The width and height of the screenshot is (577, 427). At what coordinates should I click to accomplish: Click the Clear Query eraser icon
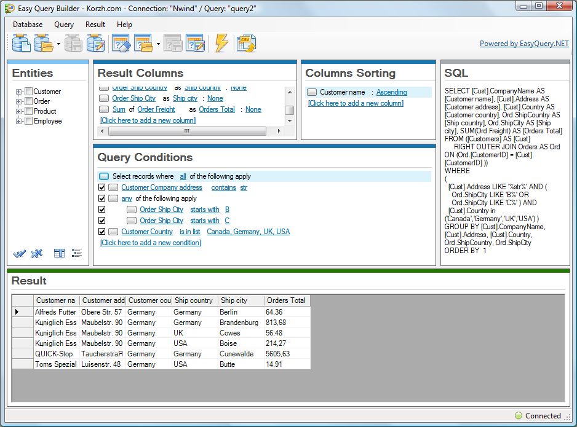click(121, 44)
